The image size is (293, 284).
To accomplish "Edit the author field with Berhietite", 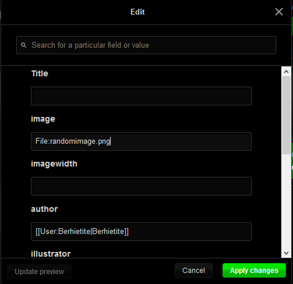I will (141, 231).
